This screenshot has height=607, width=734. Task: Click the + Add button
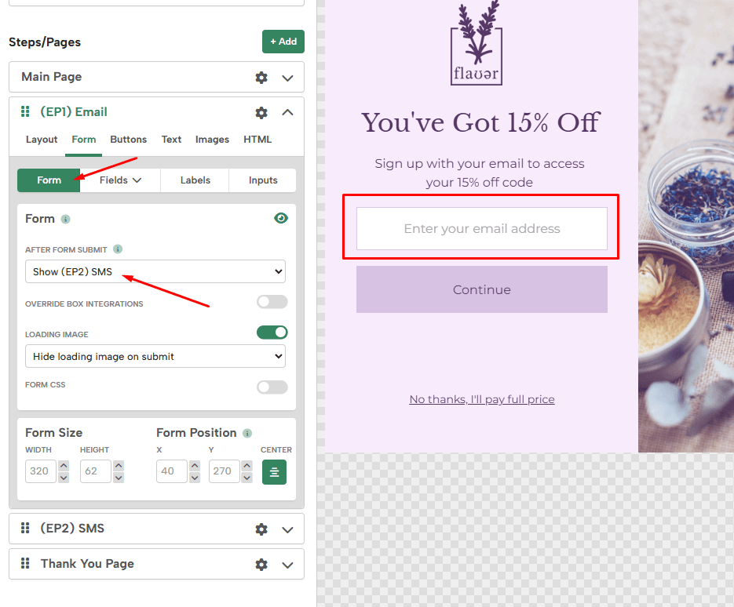(283, 42)
